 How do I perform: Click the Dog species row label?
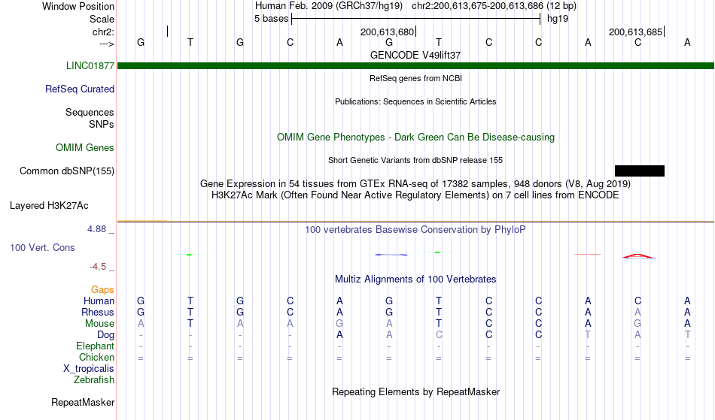[105, 335]
